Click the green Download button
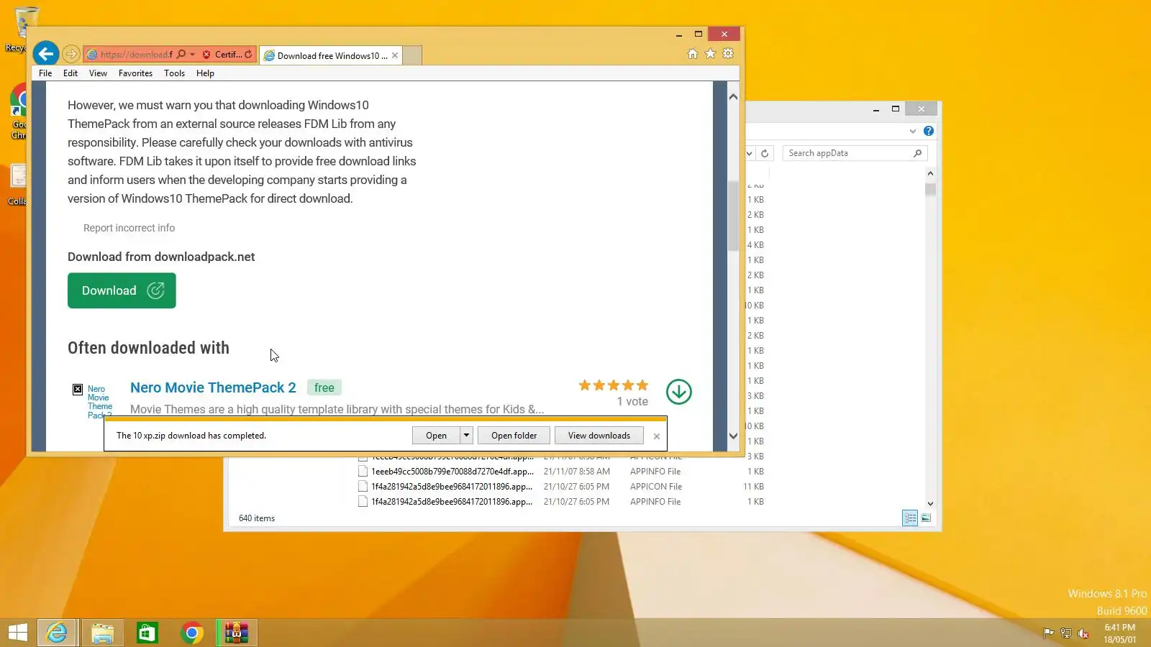This screenshot has height=647, width=1151. click(x=122, y=290)
